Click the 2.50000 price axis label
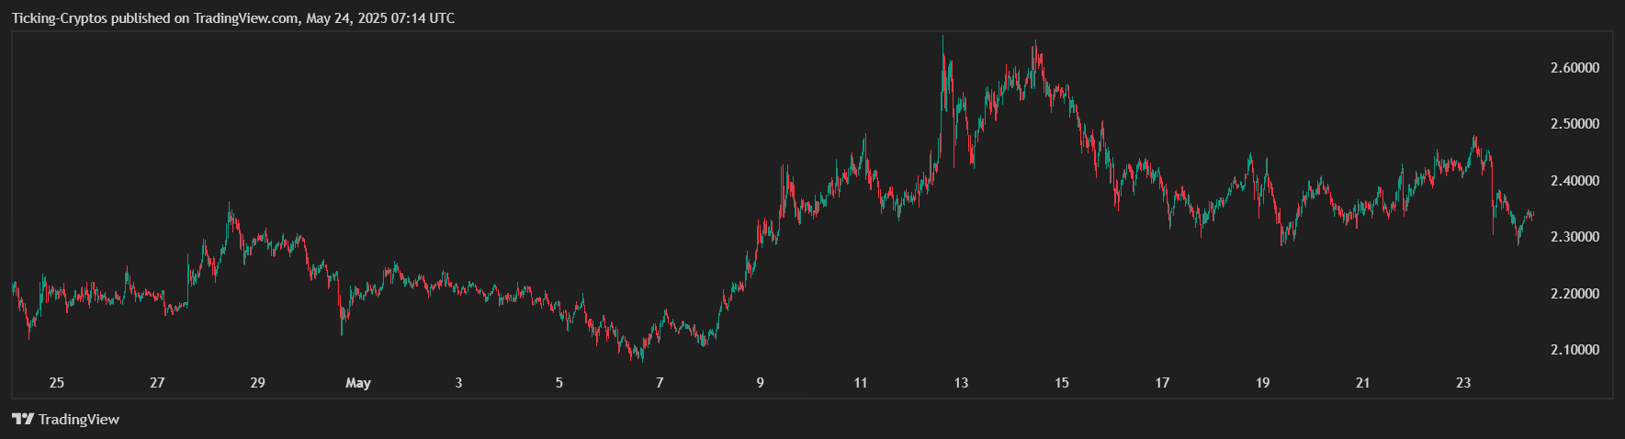 pyautogui.click(x=1574, y=124)
